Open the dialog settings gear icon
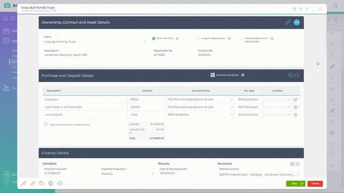 pyautogui.click(x=300, y=9)
